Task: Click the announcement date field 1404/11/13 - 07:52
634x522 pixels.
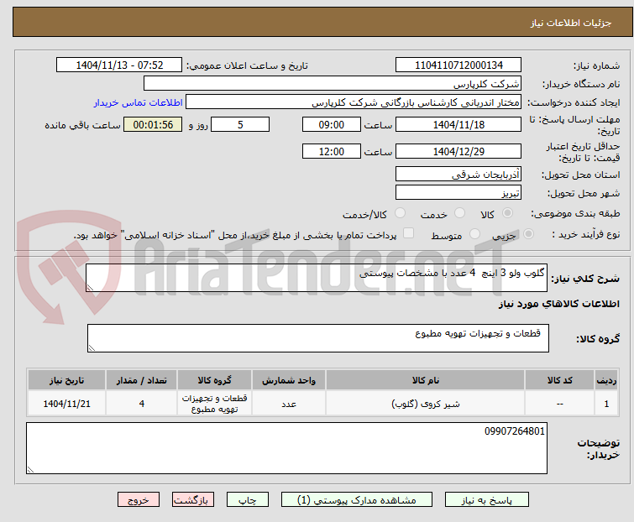Action: tap(119, 65)
